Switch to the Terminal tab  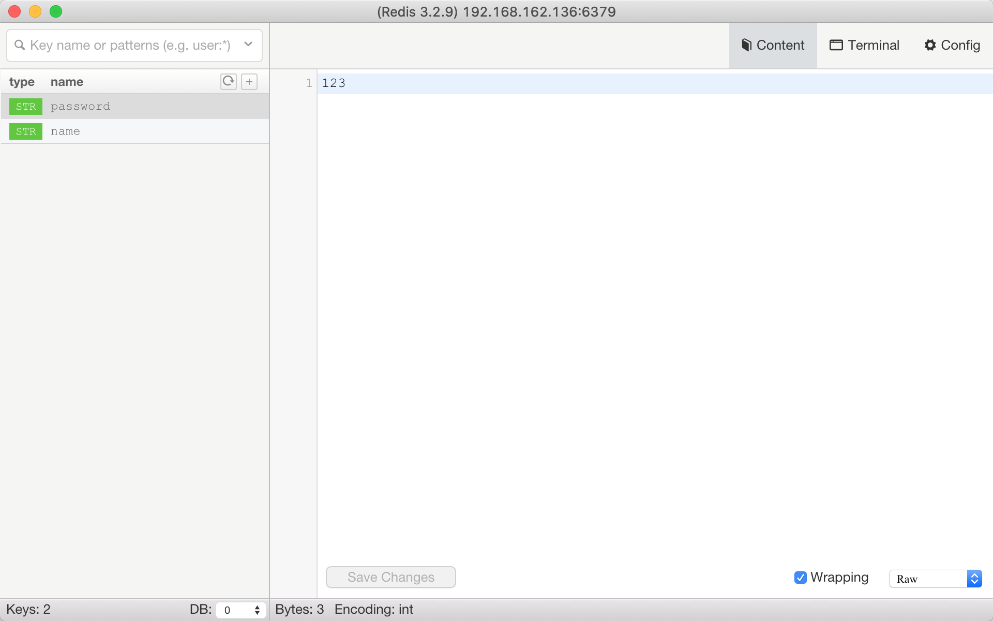click(x=865, y=46)
